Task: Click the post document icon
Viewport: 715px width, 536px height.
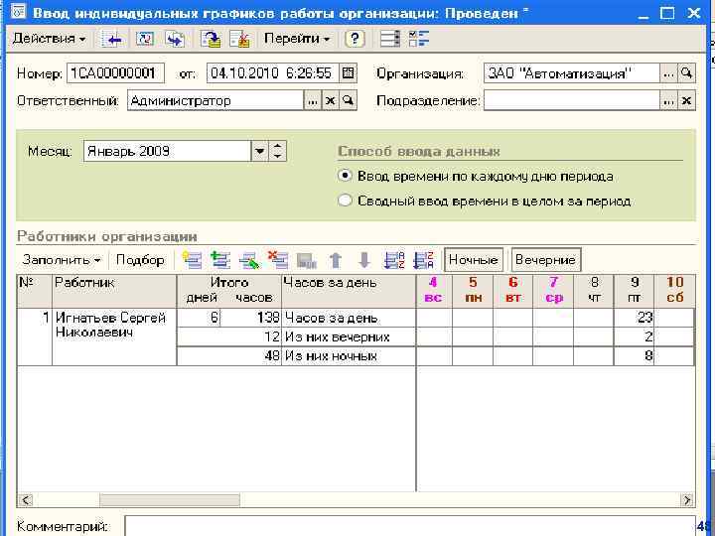Action: (211, 39)
